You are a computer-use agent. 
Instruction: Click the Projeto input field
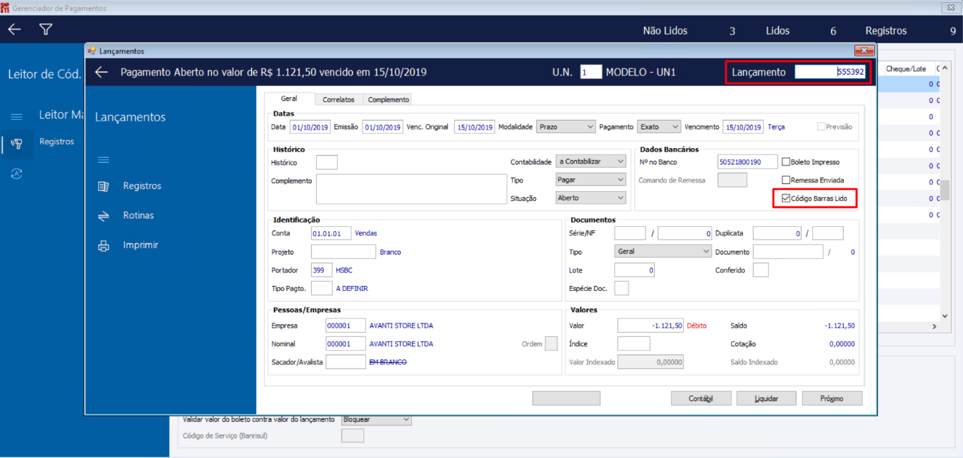344,252
